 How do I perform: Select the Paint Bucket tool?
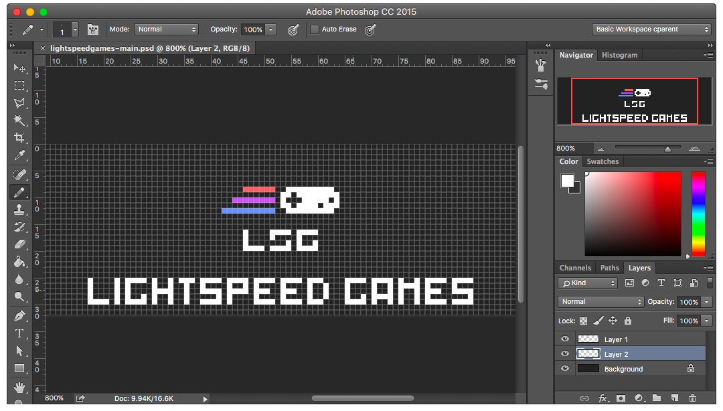coord(19,261)
